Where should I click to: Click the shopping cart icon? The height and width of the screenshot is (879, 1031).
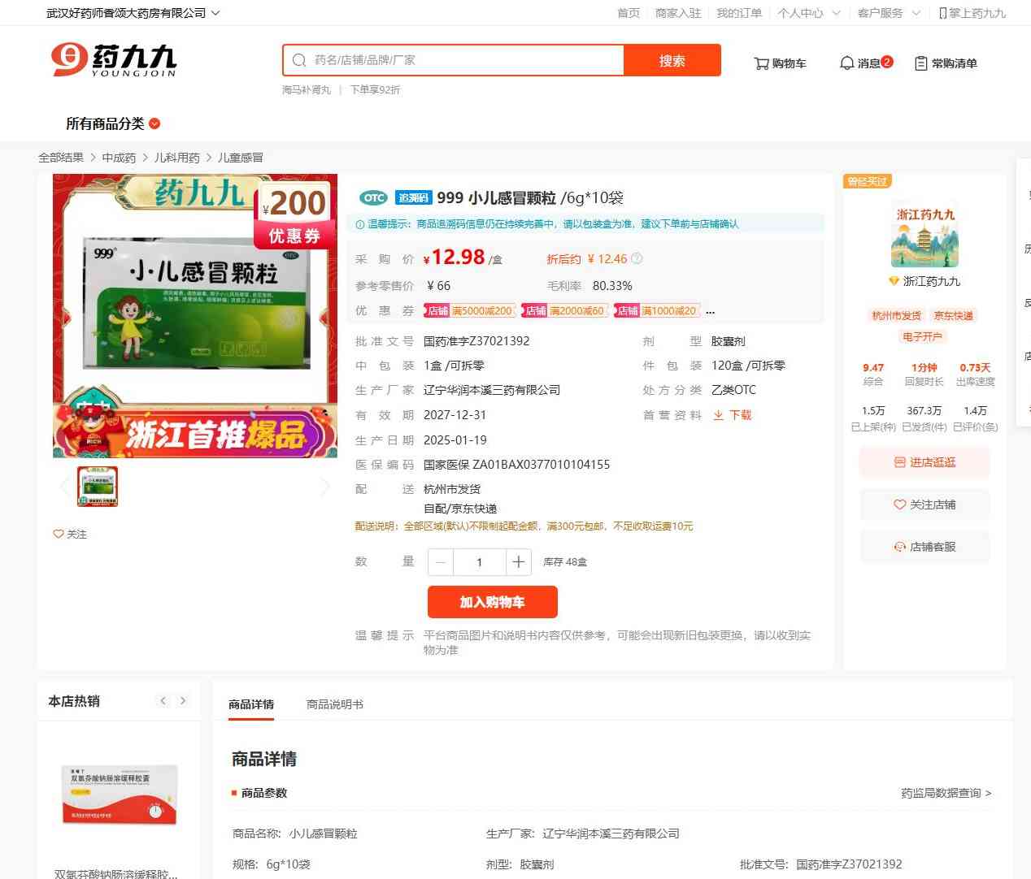coord(761,63)
